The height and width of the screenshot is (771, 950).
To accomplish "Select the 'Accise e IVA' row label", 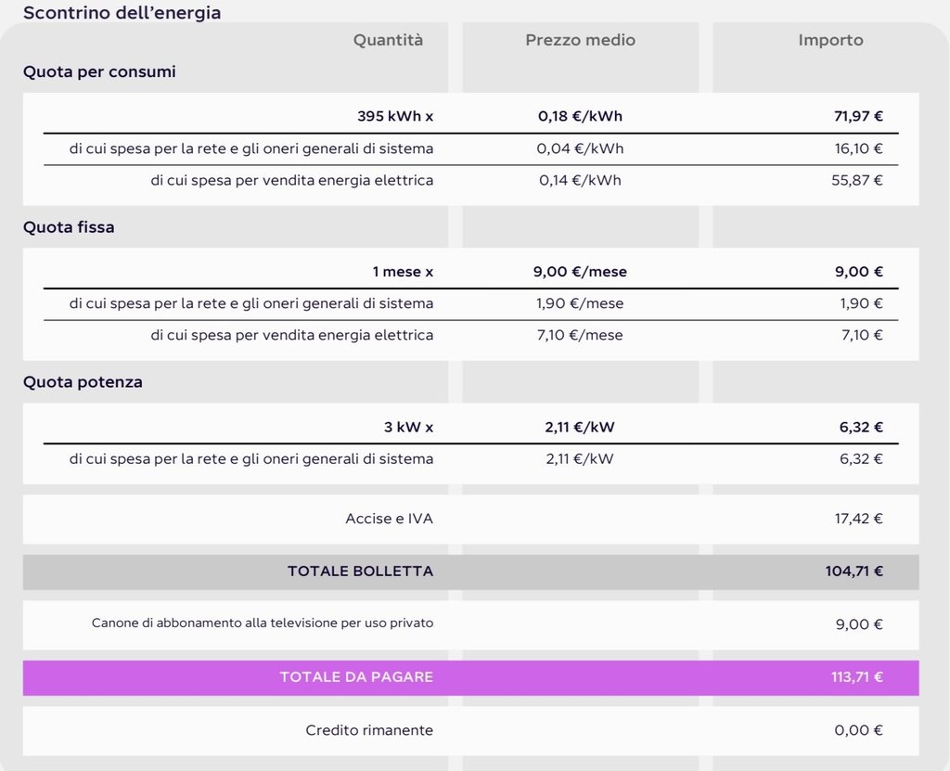I will point(389,519).
